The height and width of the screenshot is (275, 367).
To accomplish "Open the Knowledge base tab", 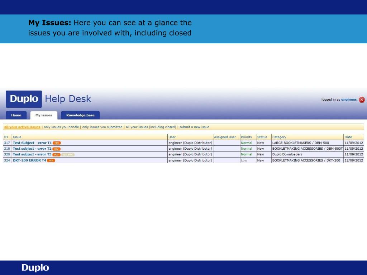I will click(80, 115).
